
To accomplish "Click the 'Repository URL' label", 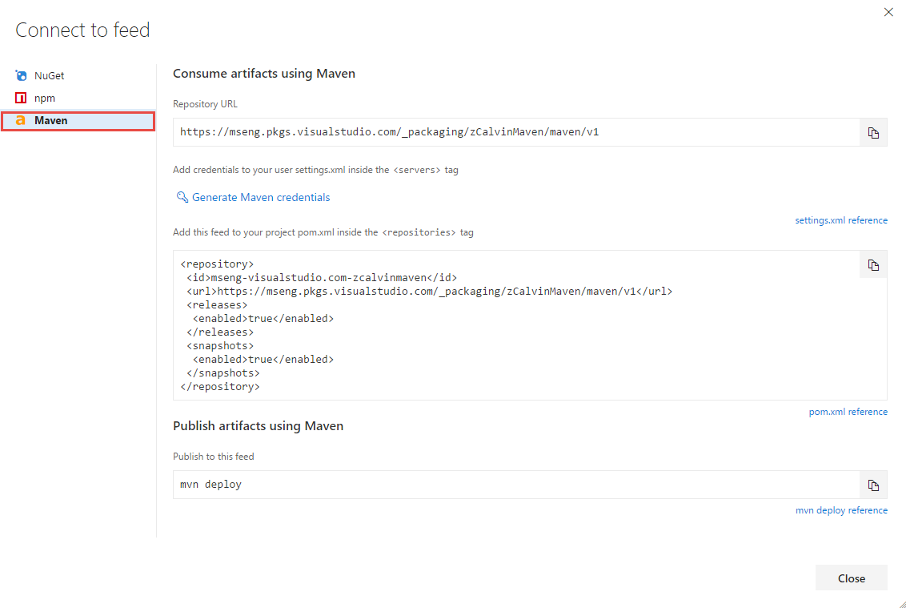I will pyautogui.click(x=205, y=104).
